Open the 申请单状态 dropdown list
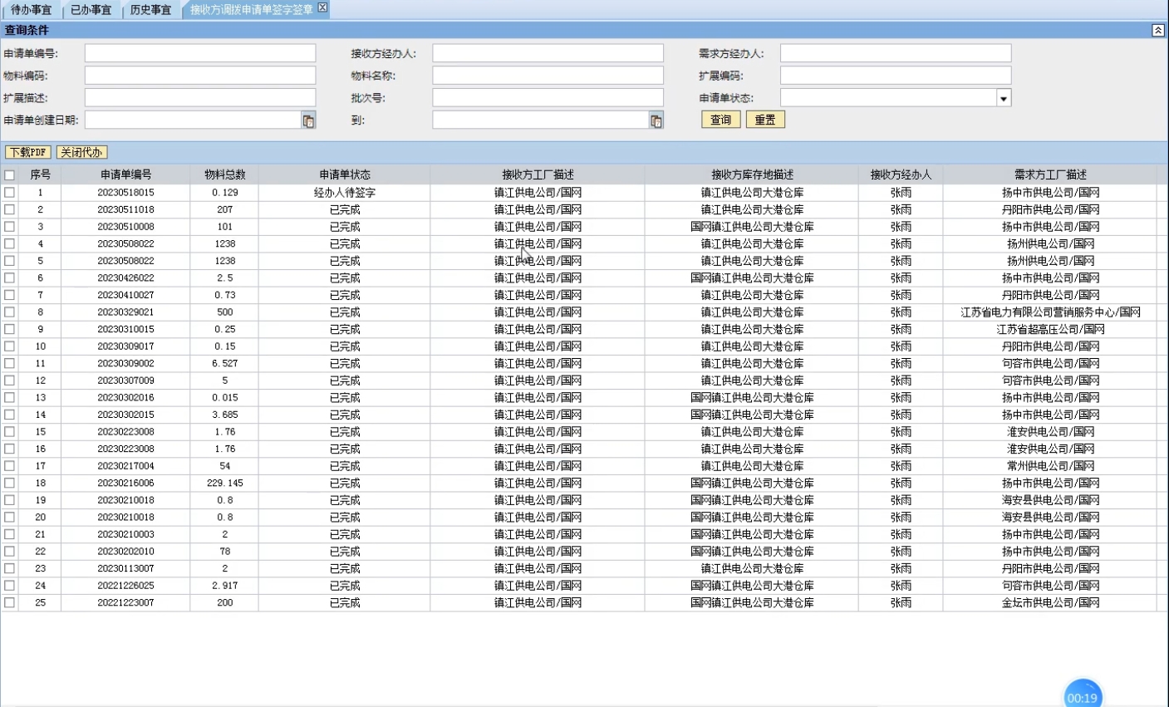 tap(1003, 98)
